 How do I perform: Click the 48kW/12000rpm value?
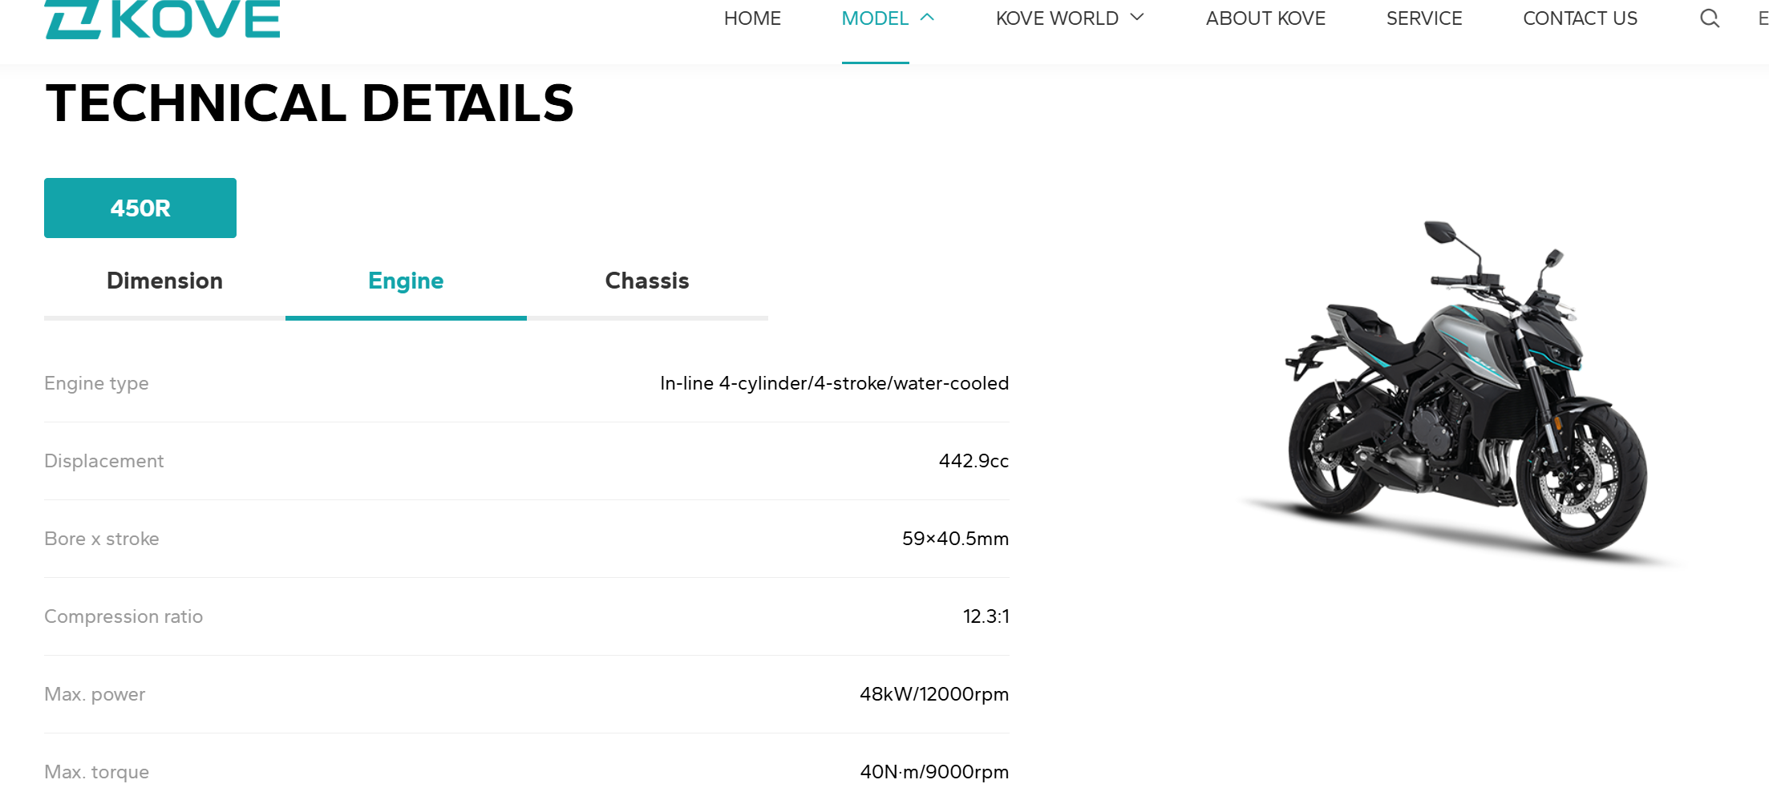934,694
